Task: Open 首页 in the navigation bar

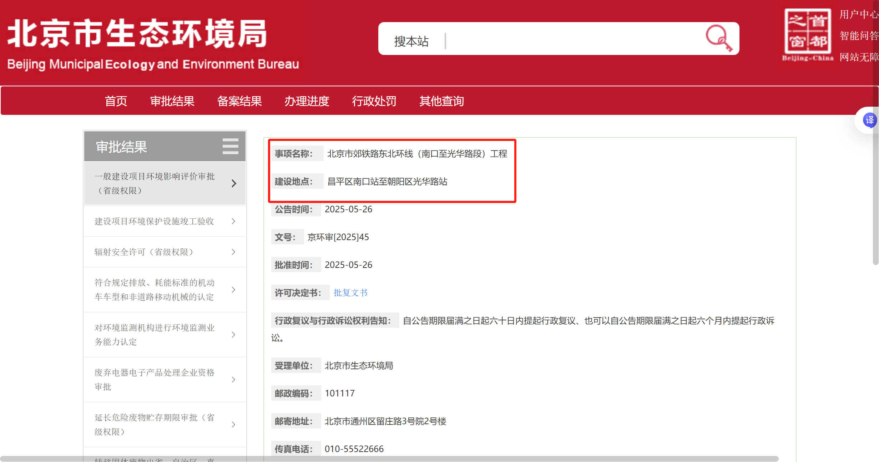Action: (116, 101)
